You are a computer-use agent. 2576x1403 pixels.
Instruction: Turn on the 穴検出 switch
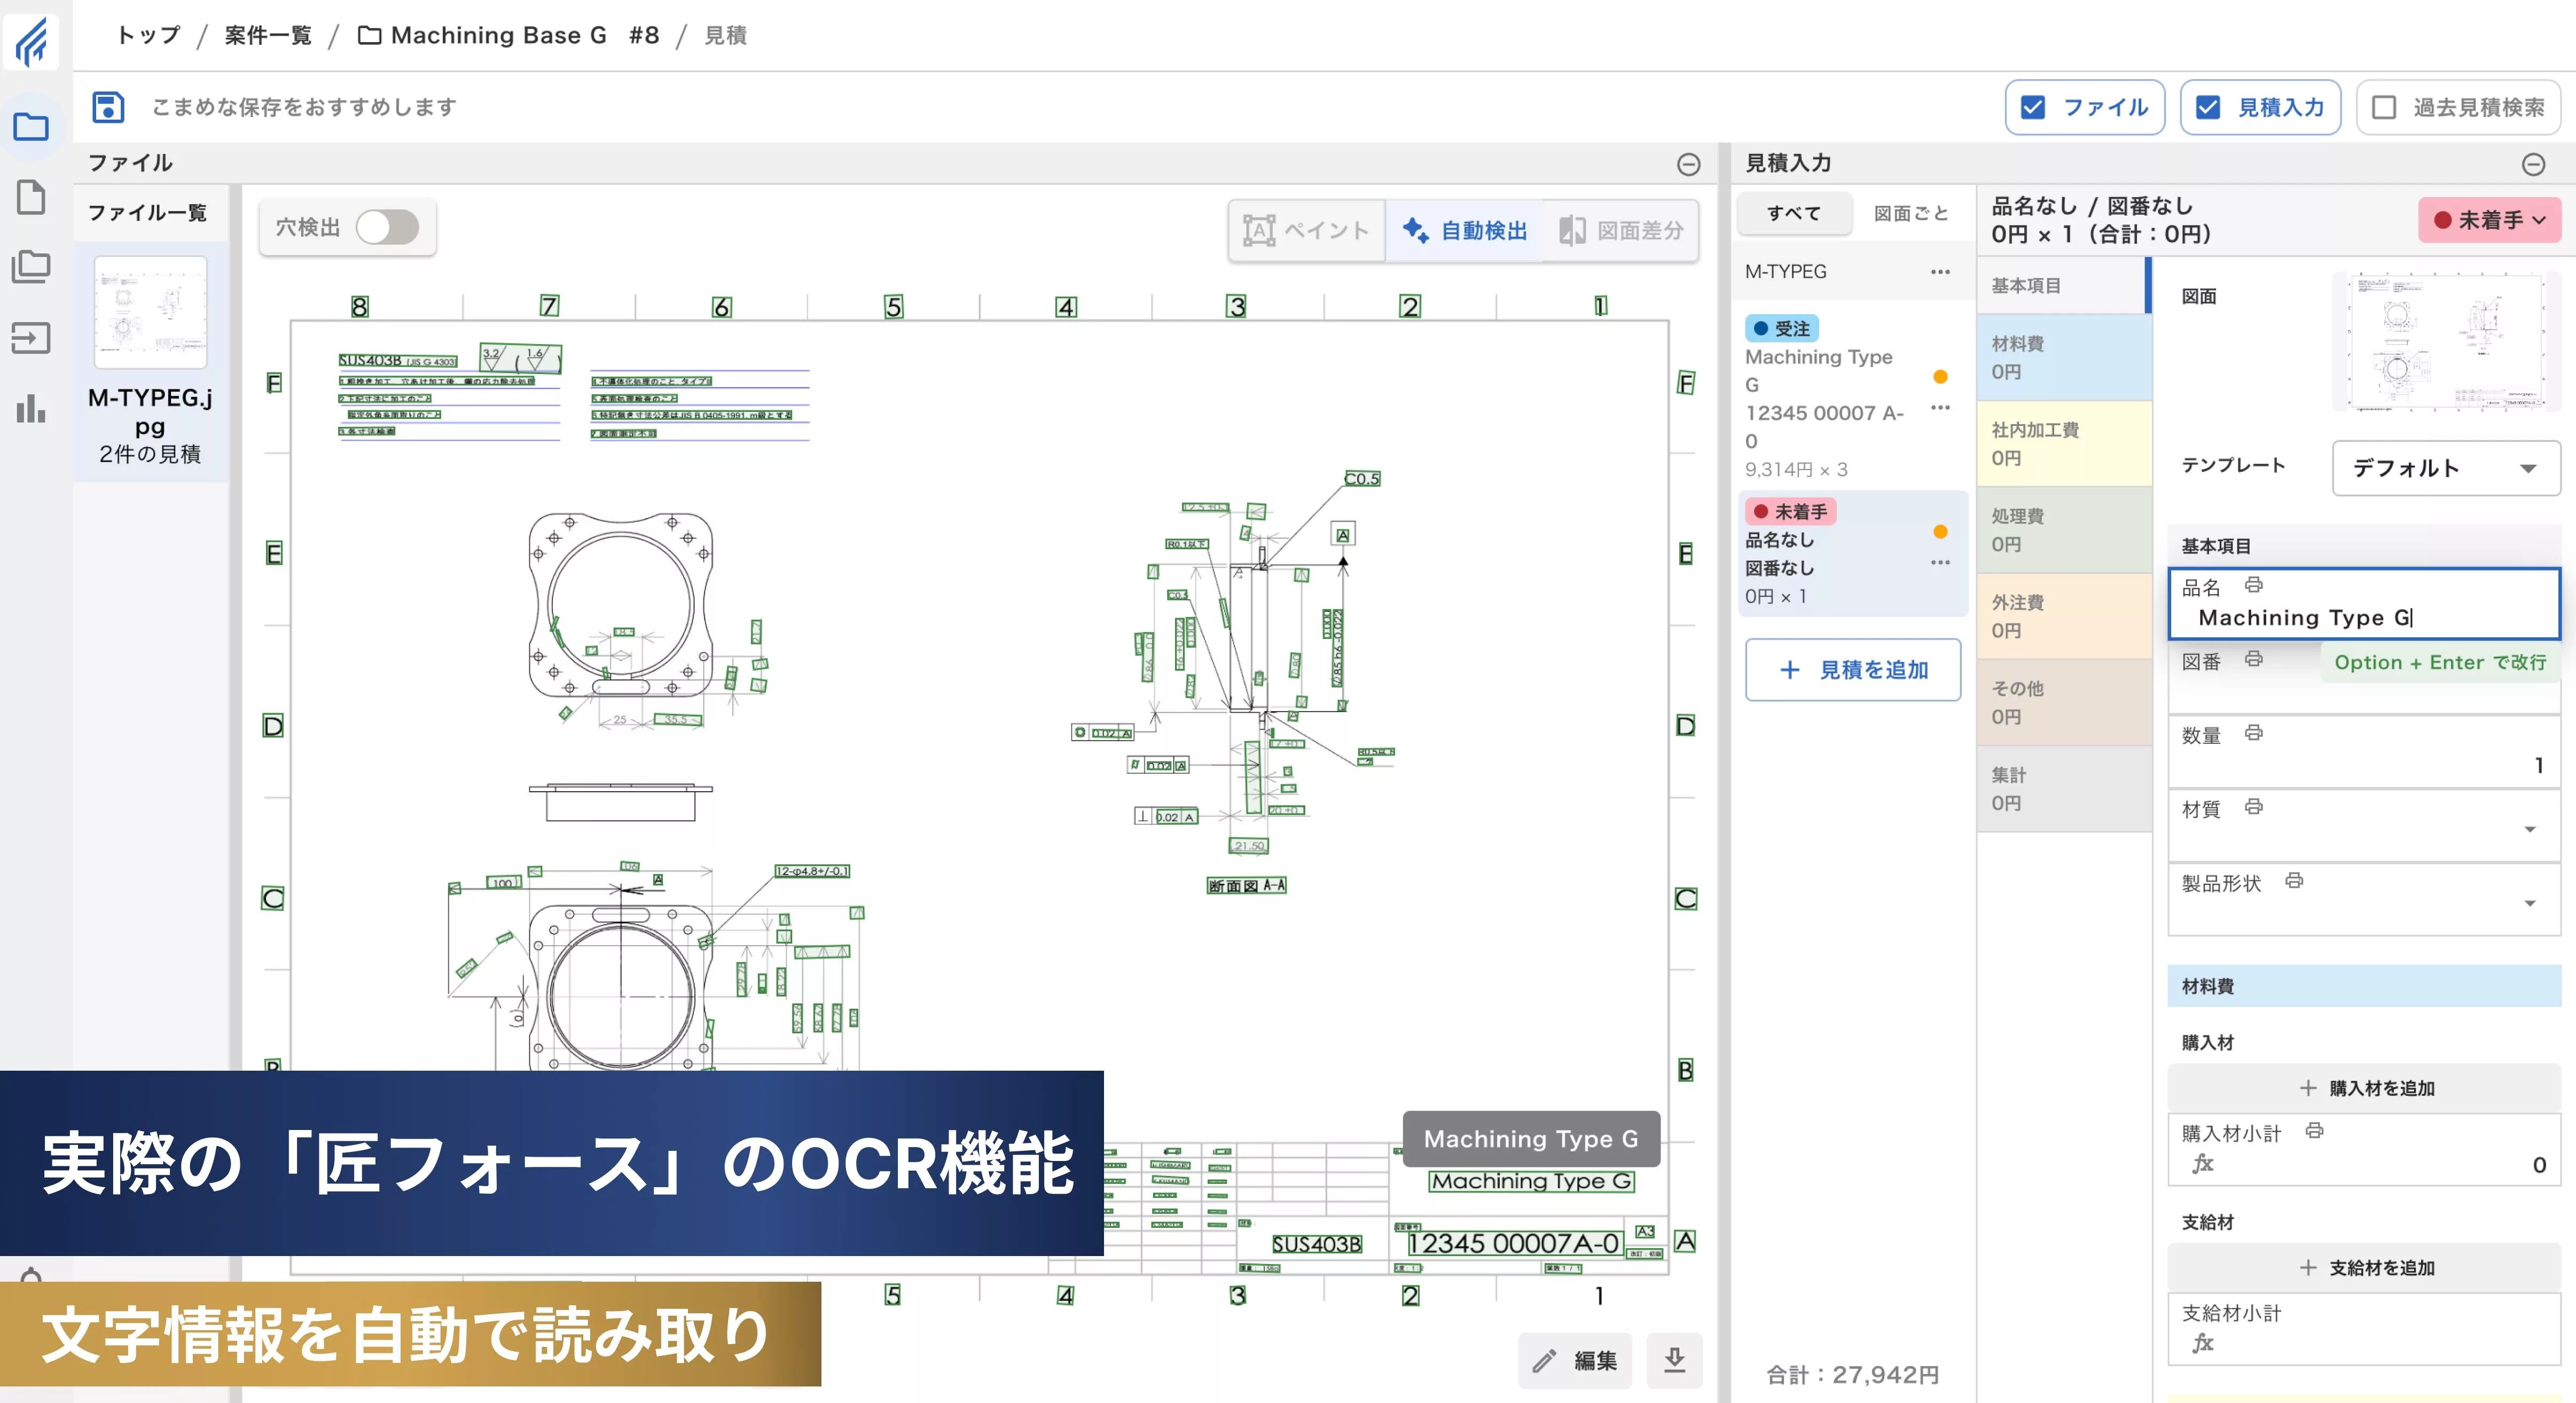click(x=387, y=228)
